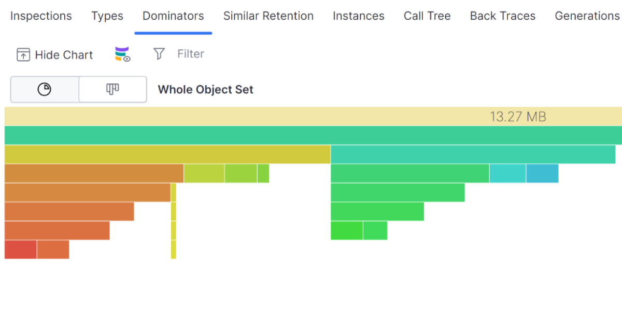Screen dimensions: 622x311
Task: Click the red bottom-left chart block
Action: point(21,249)
